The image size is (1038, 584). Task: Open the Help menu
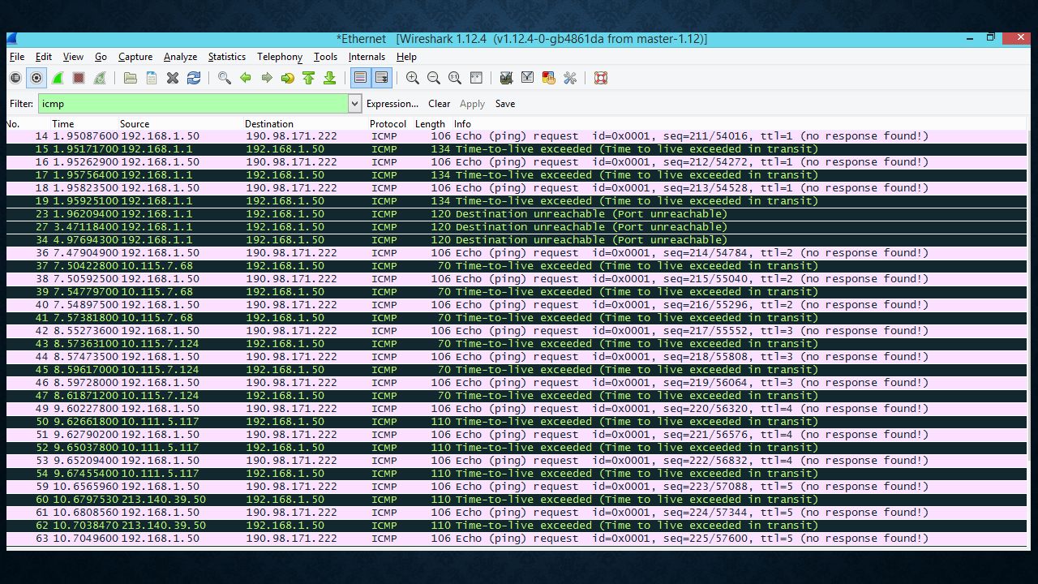(406, 57)
